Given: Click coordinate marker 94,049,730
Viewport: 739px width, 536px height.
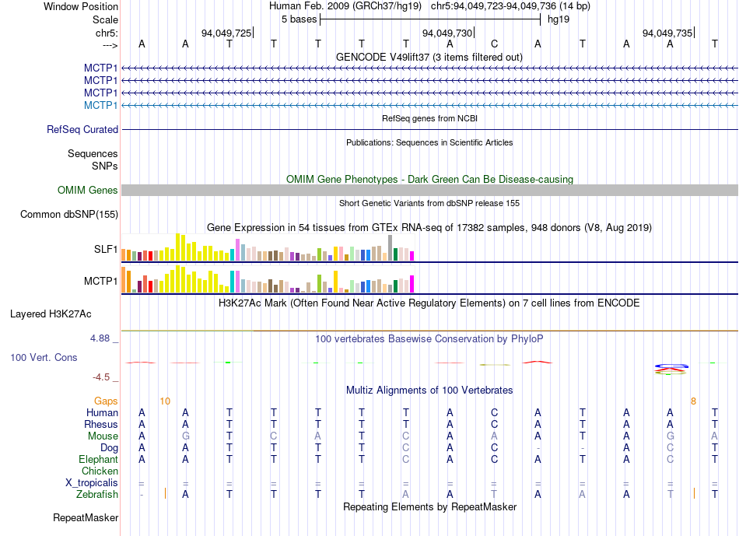Looking at the screenshot, I should tap(447, 33).
